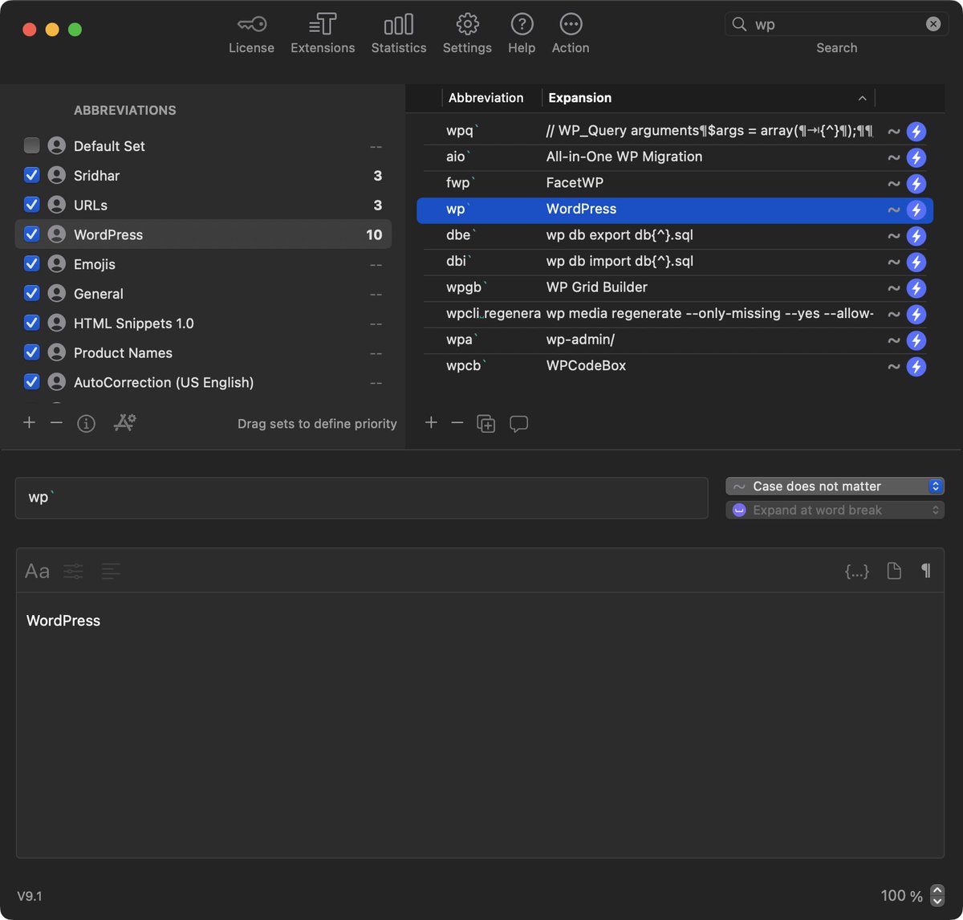
Task: Sort by Abbreviation column header
Action: click(x=486, y=98)
